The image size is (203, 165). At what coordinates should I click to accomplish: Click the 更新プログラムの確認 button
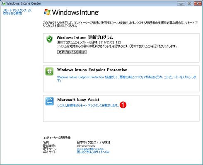tap(72, 52)
